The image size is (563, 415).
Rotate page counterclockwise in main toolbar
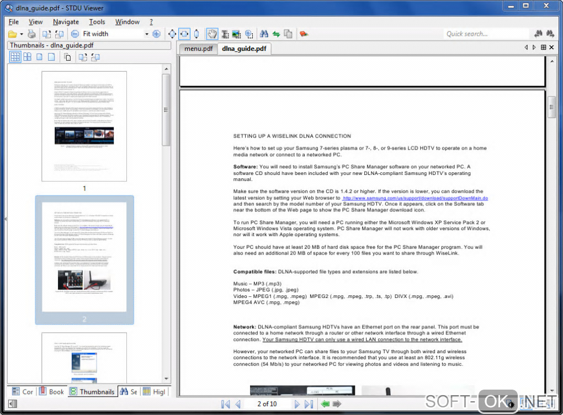59,34
